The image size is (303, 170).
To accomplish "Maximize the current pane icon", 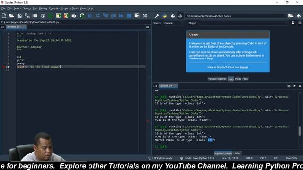I will [137, 16].
